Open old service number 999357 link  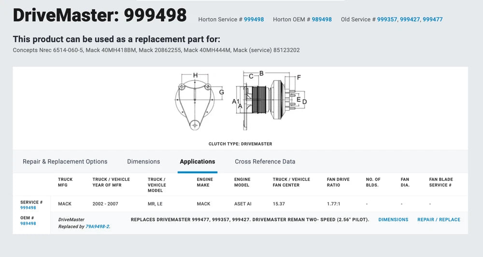[x=387, y=20]
